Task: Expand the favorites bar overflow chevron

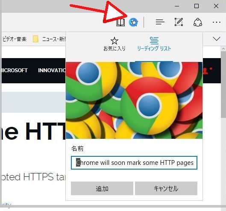Action: click(x=216, y=39)
